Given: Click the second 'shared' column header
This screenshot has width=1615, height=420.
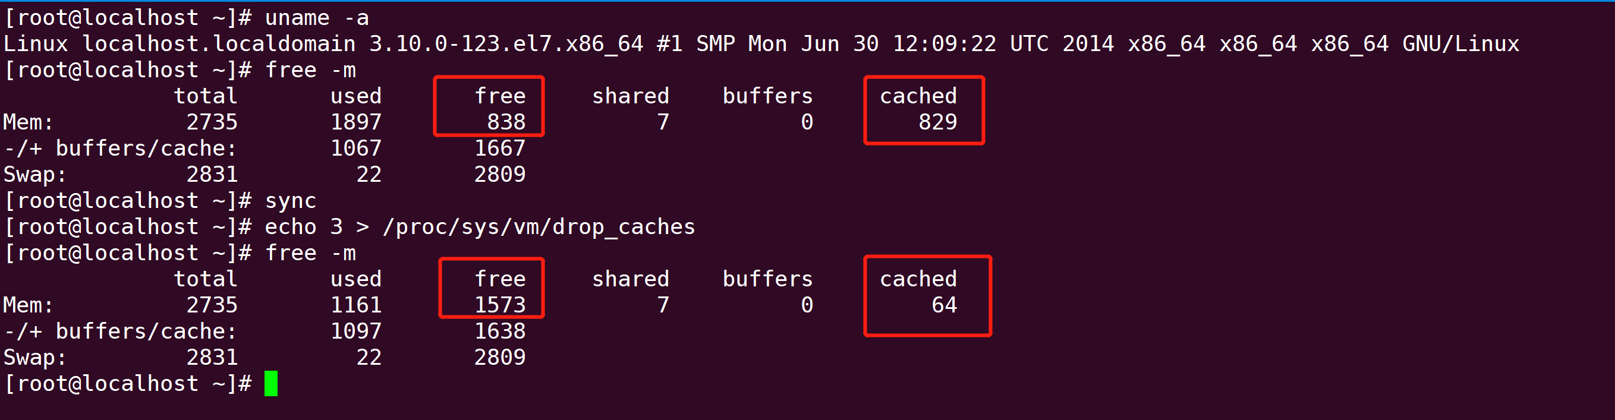Looking at the screenshot, I should 631,279.
